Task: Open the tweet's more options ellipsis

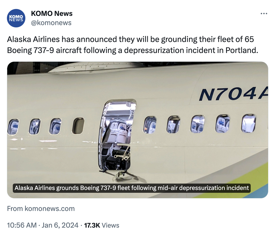Action: [x=264, y=14]
